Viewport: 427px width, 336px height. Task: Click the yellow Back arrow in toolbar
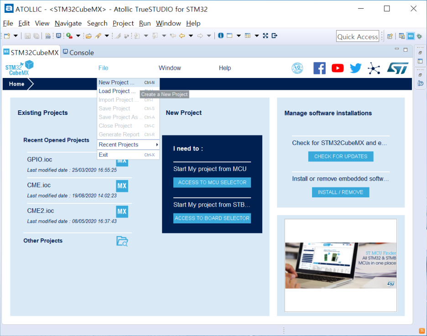(x=182, y=36)
